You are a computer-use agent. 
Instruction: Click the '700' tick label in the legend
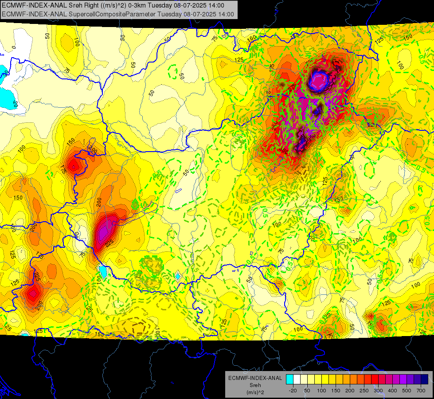(x=421, y=391)
